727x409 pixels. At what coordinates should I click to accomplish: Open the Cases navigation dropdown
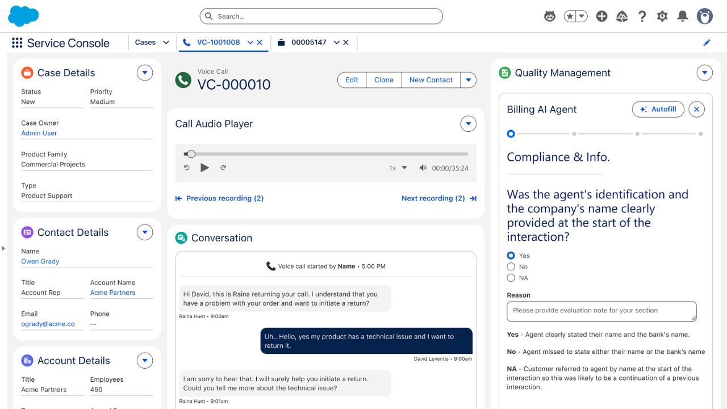[166, 43]
